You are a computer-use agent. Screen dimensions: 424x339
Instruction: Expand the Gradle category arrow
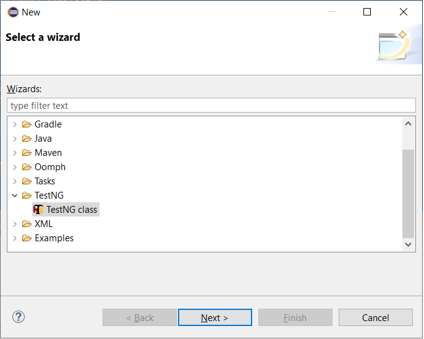[15, 124]
